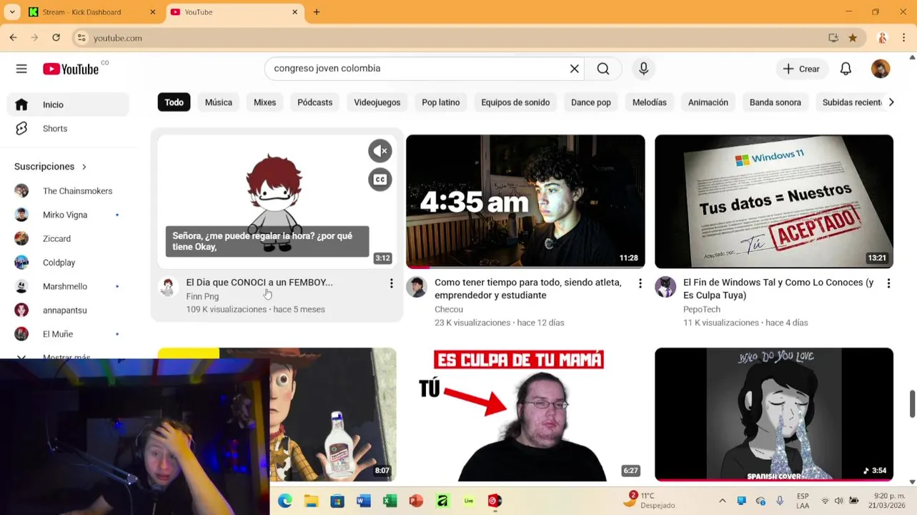The image size is (917, 515).
Task: Click the magnifier search button
Action: coord(603,69)
